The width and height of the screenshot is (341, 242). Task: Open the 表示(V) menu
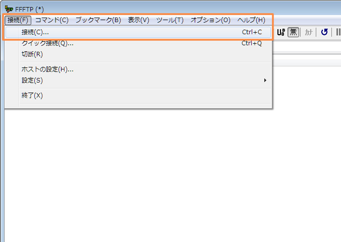[139, 20]
